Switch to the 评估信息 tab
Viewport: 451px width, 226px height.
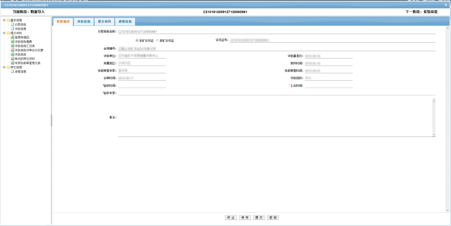point(84,21)
